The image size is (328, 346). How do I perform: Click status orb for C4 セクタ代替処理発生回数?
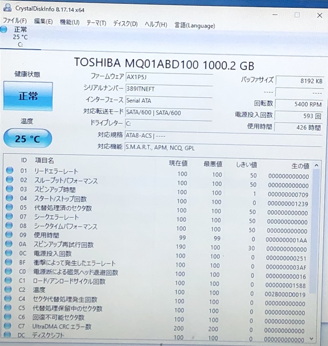pyautogui.click(x=8, y=298)
